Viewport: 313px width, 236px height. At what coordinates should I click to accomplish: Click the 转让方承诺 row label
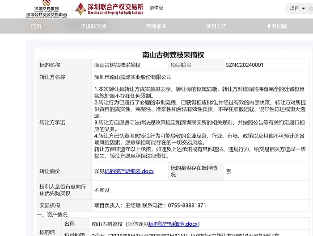click(x=52, y=123)
